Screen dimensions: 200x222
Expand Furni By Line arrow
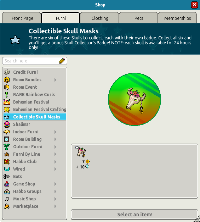[x=56, y=154]
